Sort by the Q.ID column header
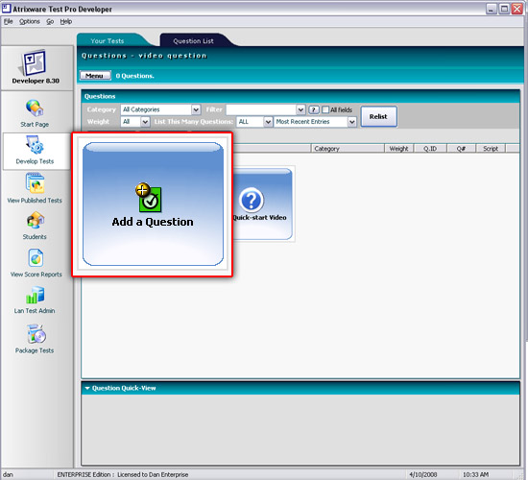Screen dimensions: 528x480 point(430,149)
